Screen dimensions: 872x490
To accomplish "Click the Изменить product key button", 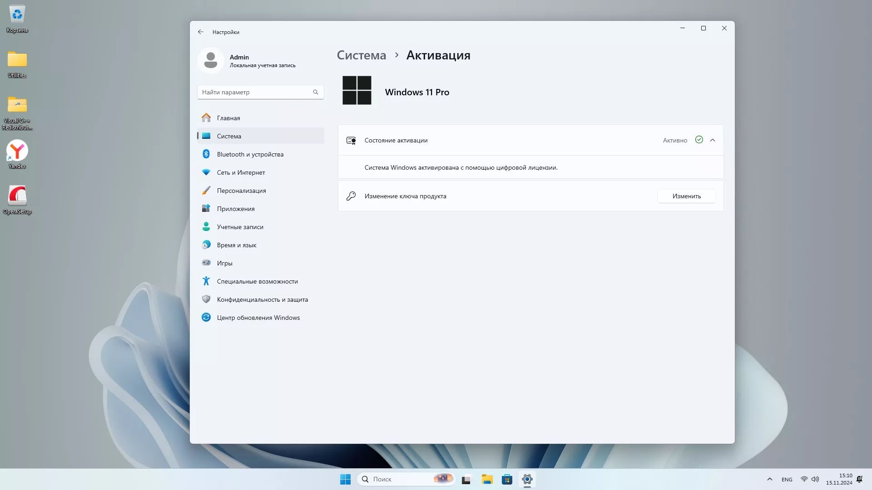I will 686,196.
